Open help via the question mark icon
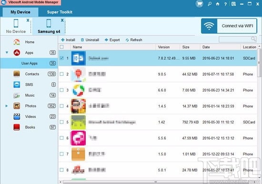This screenshot has width=262, height=184. (x=225, y=4)
